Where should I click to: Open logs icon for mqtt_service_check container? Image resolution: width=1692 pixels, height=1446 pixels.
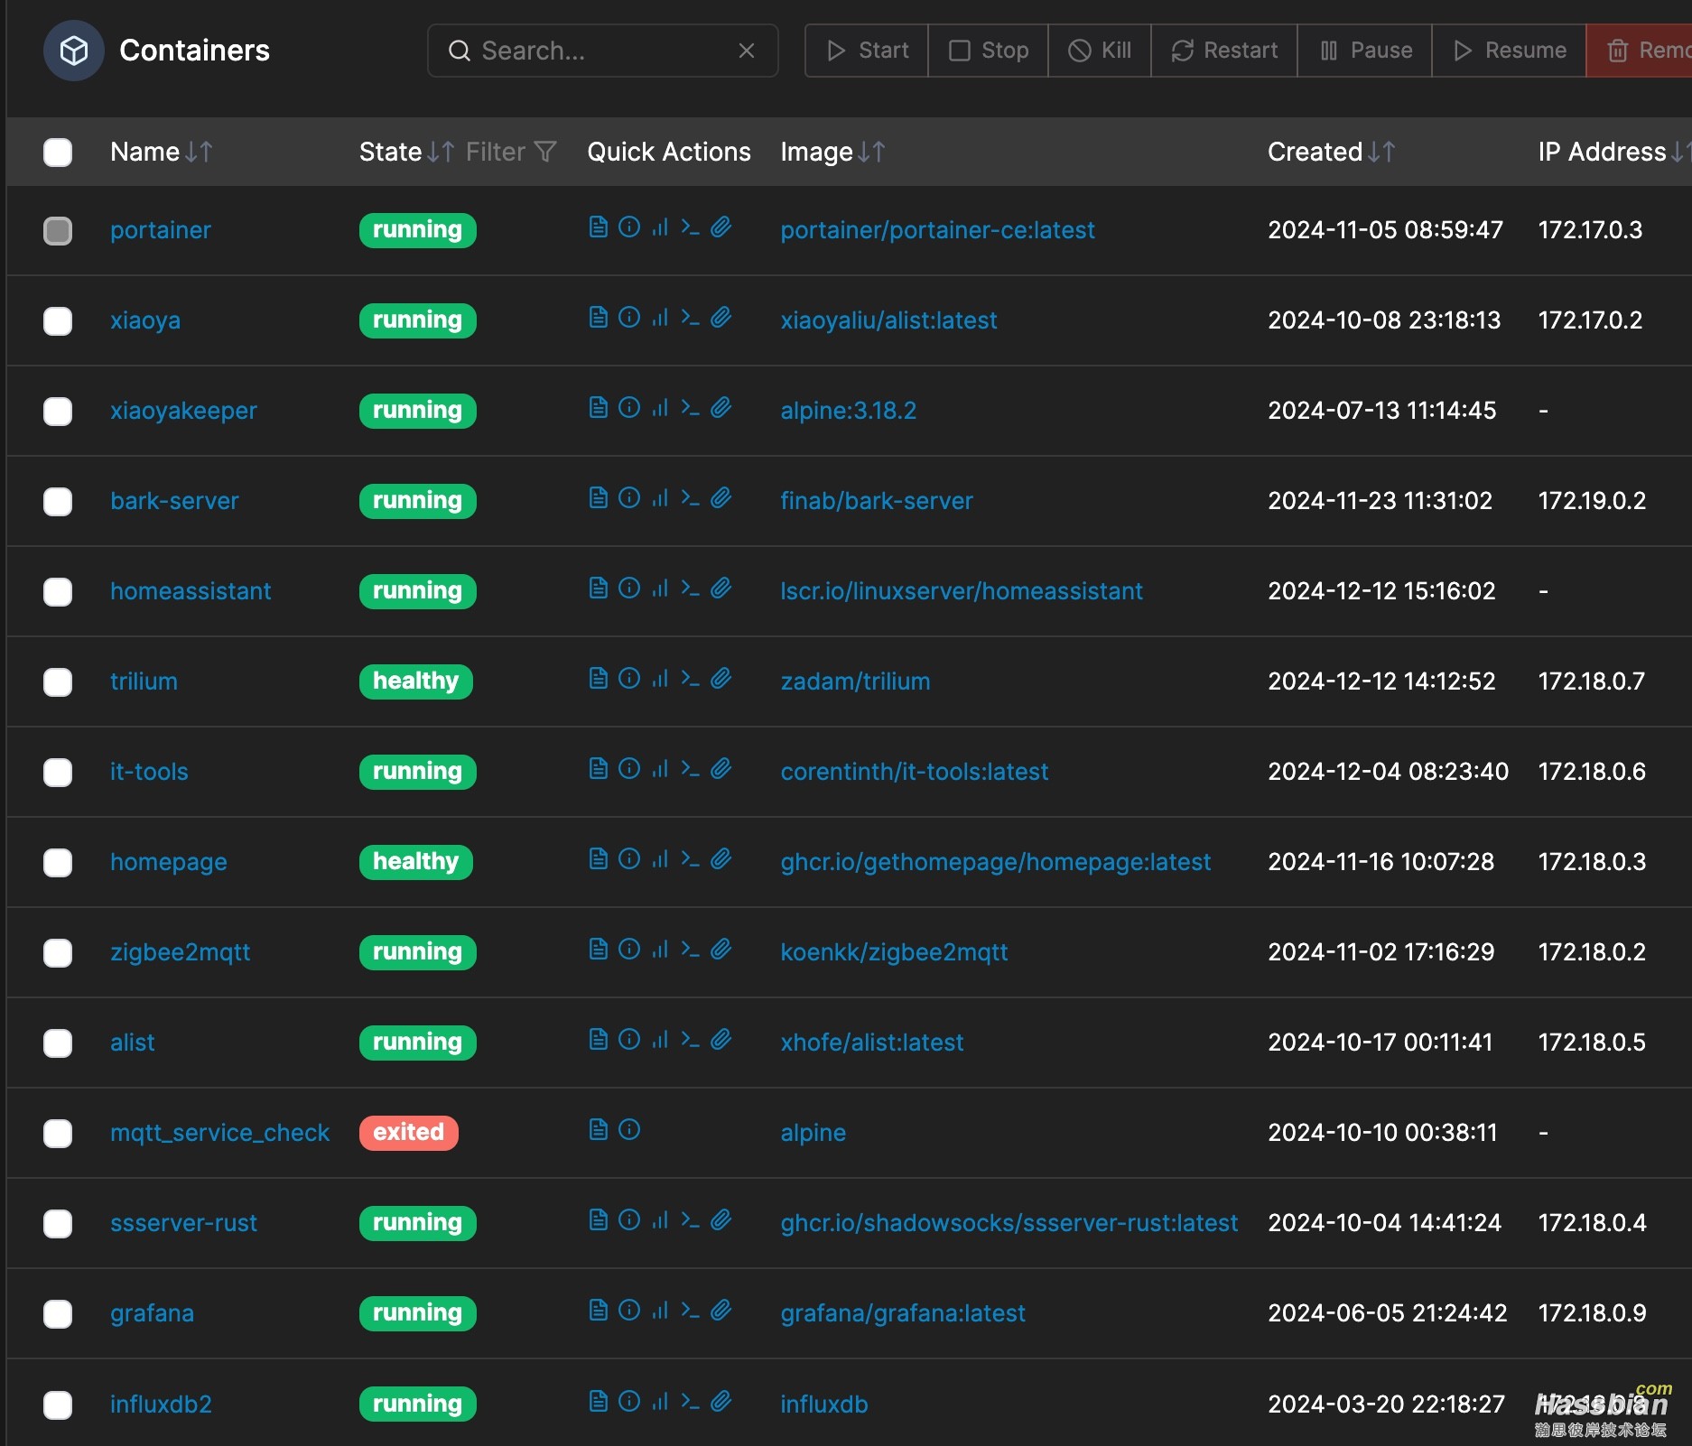pyautogui.click(x=598, y=1130)
